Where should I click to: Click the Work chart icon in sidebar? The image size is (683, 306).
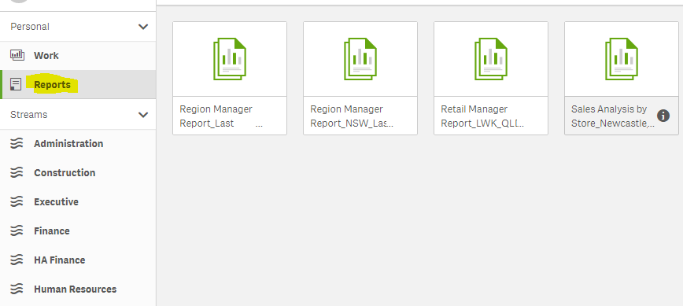click(x=17, y=55)
